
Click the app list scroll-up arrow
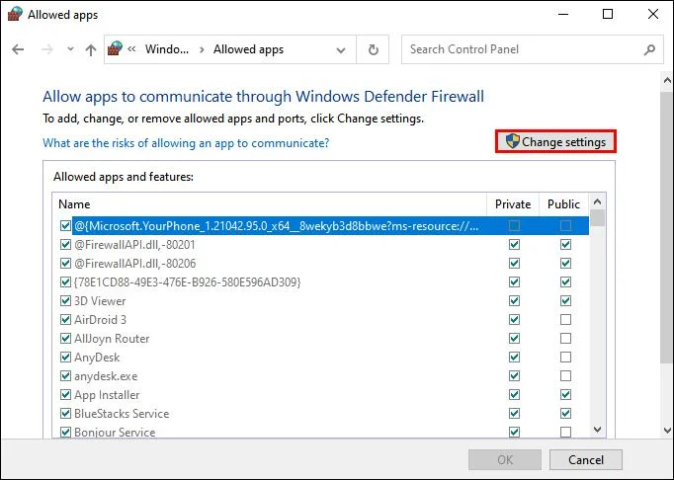click(x=597, y=201)
